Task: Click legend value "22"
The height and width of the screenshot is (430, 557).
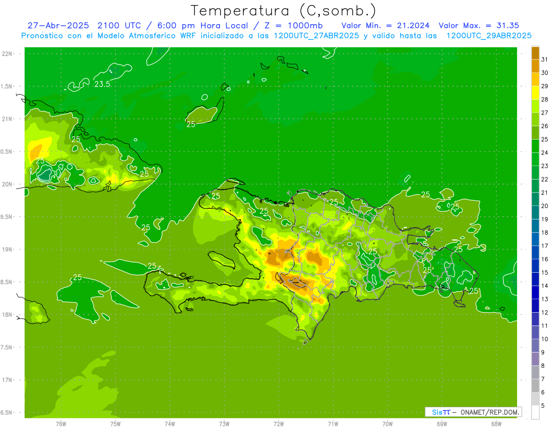Action: (x=544, y=179)
